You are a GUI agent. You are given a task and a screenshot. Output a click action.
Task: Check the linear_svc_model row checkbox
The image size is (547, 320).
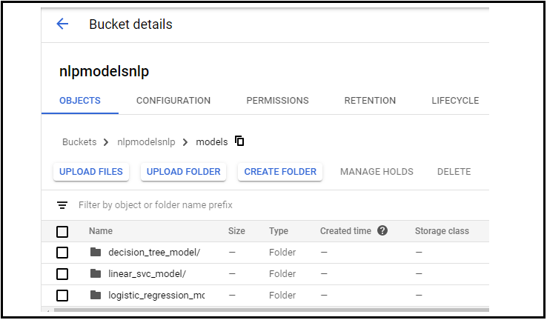click(62, 274)
